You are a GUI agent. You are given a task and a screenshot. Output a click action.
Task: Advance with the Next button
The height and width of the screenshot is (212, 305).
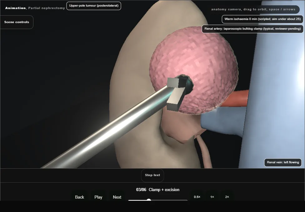click(117, 197)
